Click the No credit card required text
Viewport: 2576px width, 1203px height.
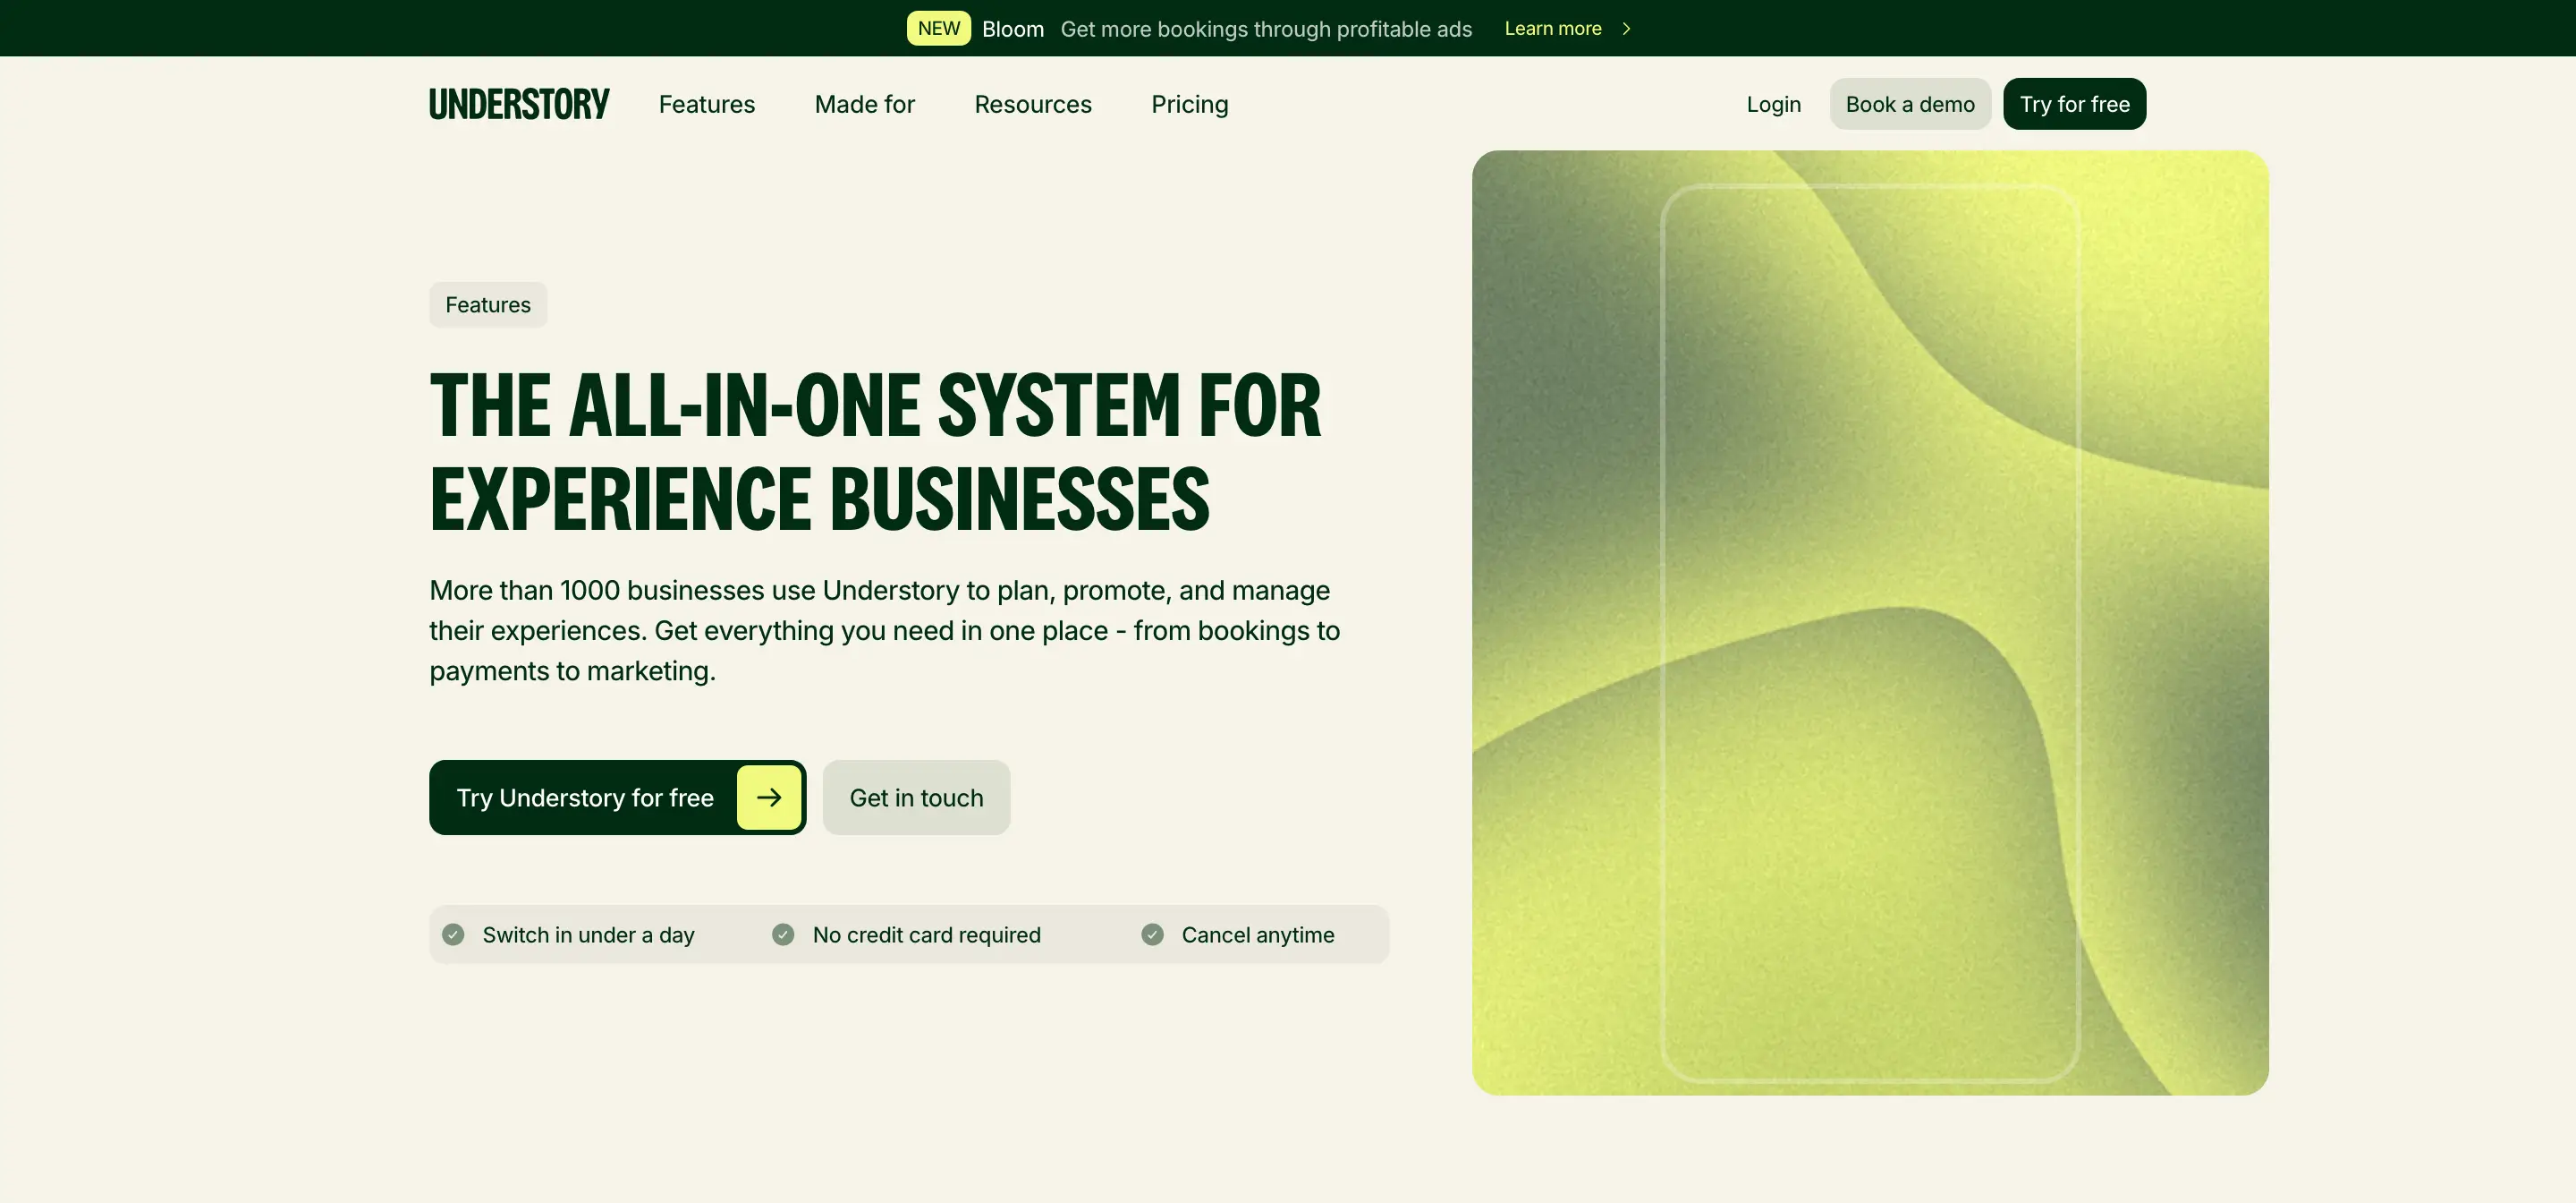tap(926, 934)
